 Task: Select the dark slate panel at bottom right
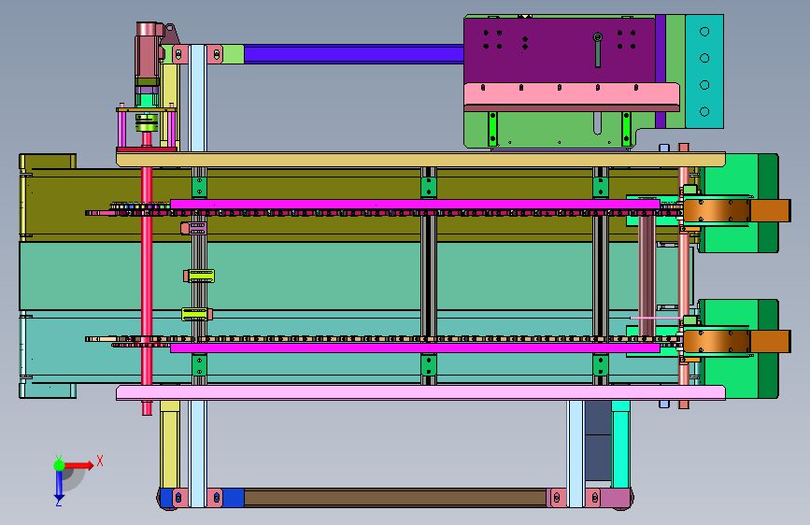tap(598, 440)
